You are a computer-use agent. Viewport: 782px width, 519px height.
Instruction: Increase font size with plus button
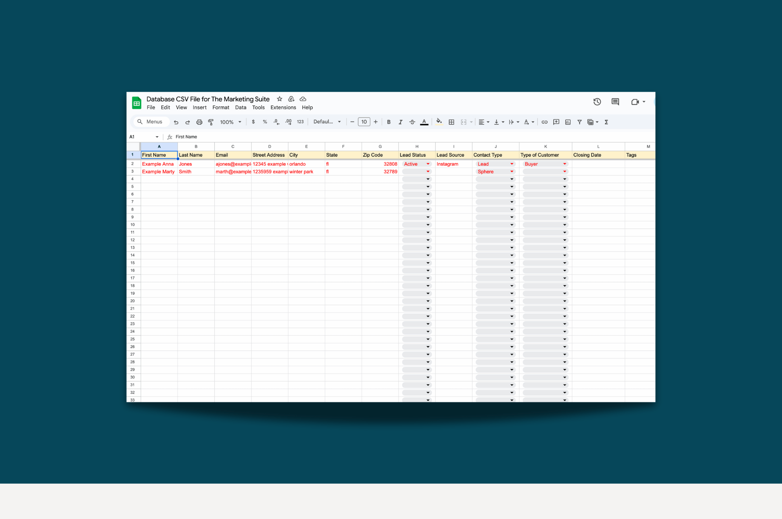[x=376, y=122]
